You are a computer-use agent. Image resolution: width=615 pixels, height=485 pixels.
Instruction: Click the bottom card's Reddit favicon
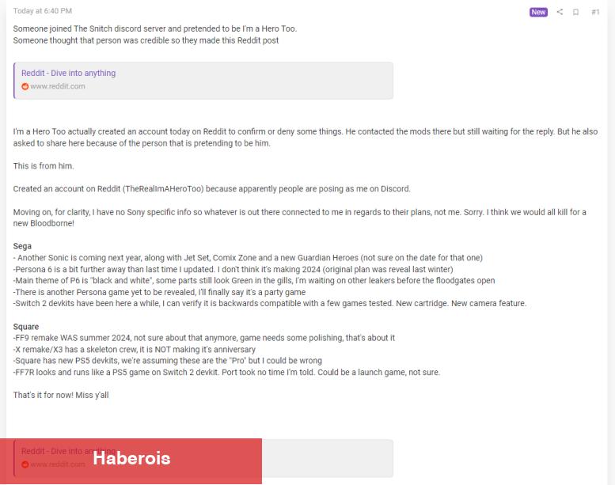(25, 464)
